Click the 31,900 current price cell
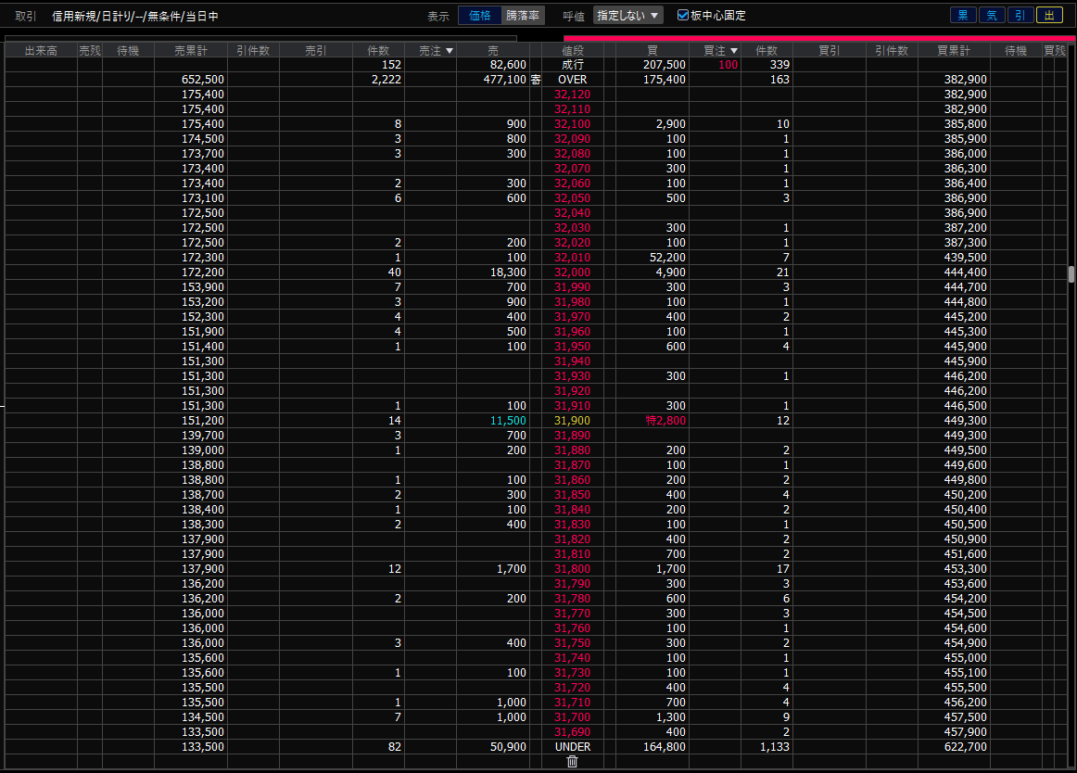The height and width of the screenshot is (773, 1077). pos(573,421)
